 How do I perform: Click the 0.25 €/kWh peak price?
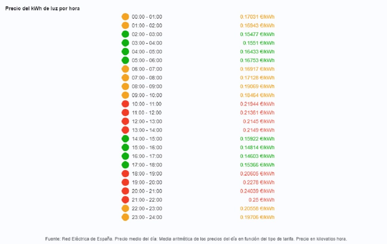point(261,200)
